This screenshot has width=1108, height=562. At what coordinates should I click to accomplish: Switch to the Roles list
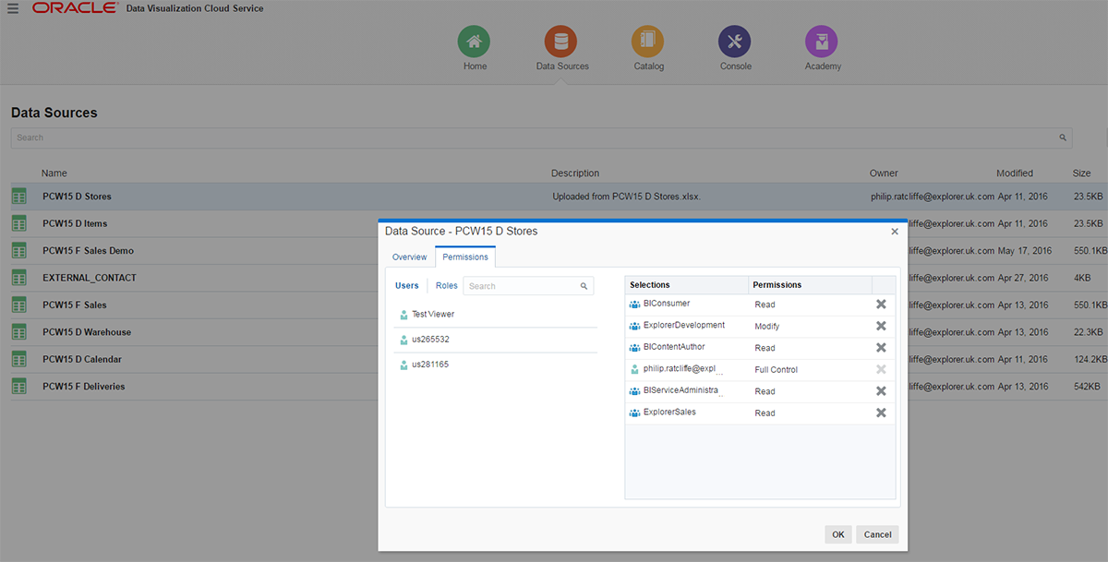click(447, 286)
